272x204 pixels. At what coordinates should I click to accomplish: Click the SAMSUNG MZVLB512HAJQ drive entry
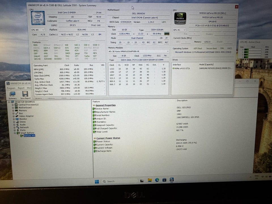click(x=216, y=68)
